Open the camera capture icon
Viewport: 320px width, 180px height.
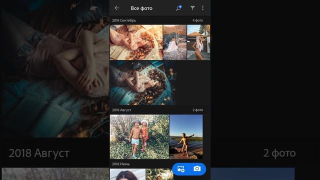[197, 169]
